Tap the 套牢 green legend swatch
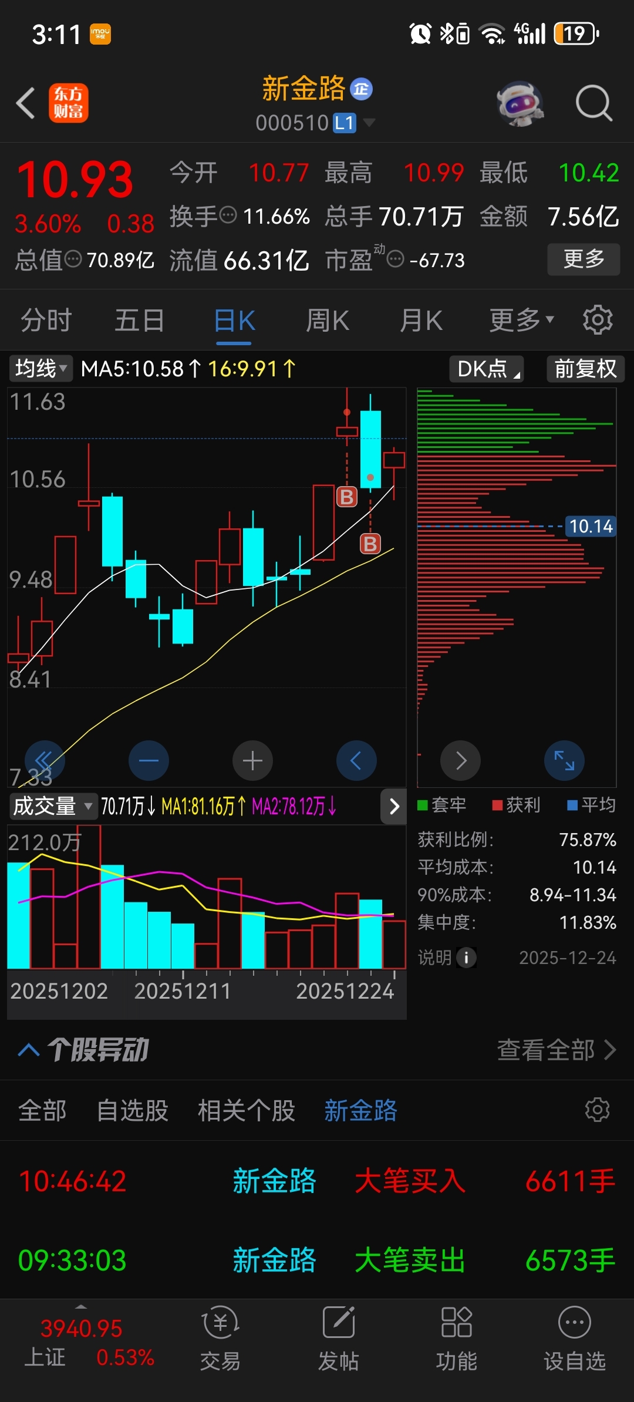The width and height of the screenshot is (634, 1402). point(422,805)
